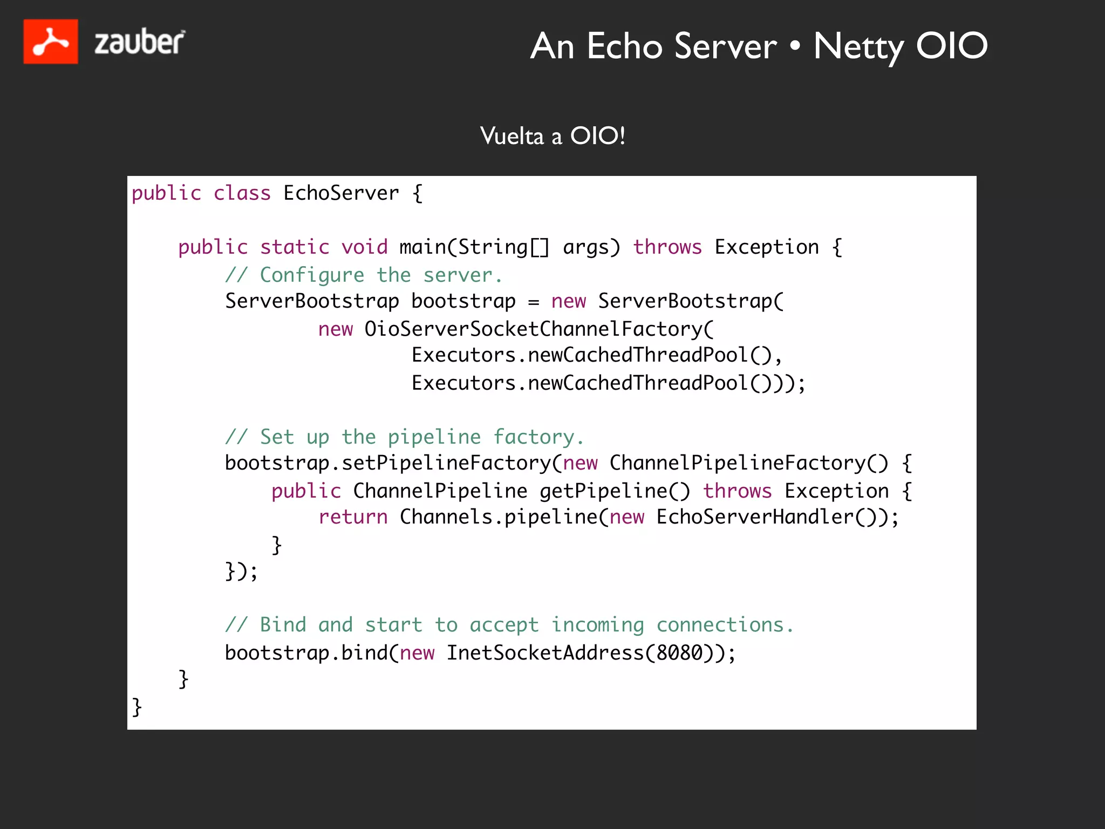1105x829 pixels.
Task: Click the second 'Executors.newCachedThreadPool()));' line
Action: (608, 383)
